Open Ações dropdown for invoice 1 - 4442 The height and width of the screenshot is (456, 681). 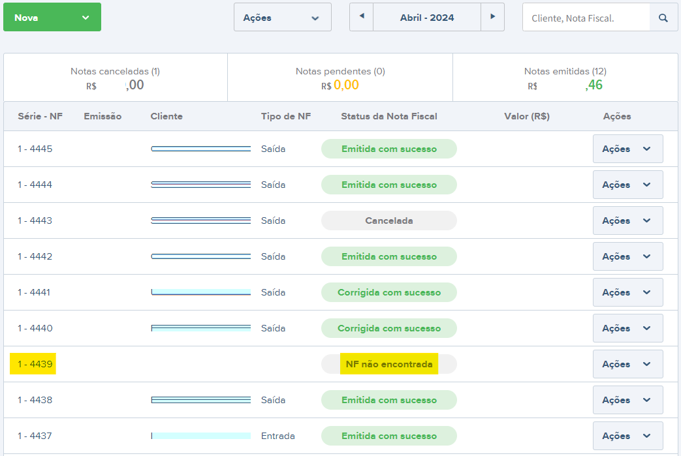[x=627, y=256]
